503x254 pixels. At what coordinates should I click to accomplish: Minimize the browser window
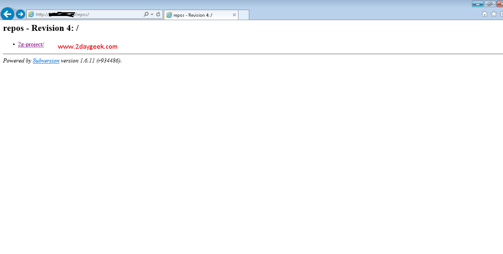(478, 4)
